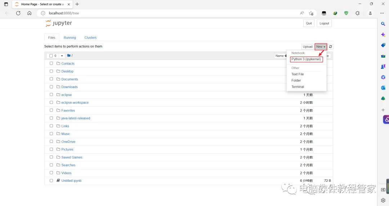Click the root folder icon in breadcrumb
The width and height of the screenshot is (389, 206).
tap(69, 56)
